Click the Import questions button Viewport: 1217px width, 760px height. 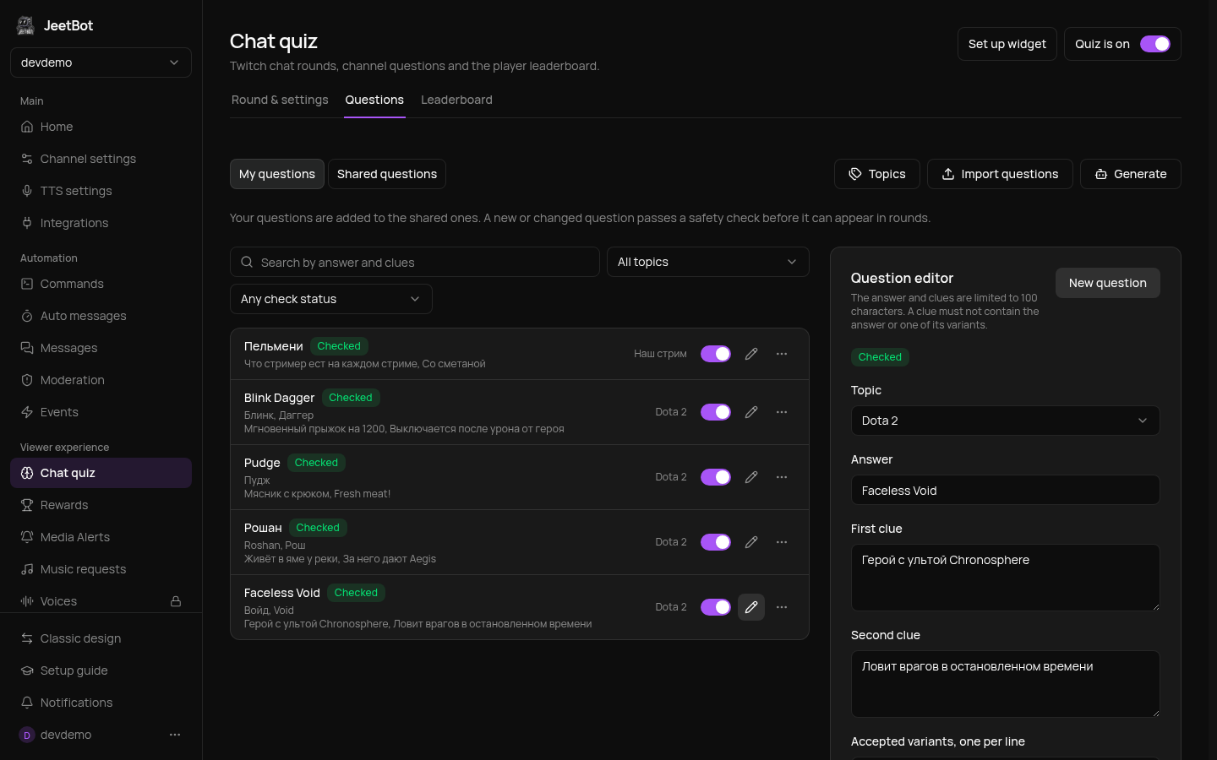pyautogui.click(x=1000, y=174)
